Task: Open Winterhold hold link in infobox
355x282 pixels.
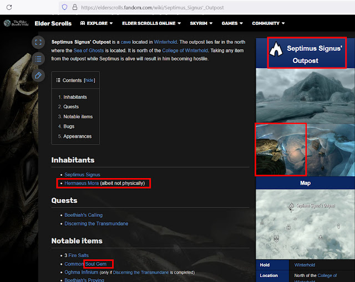Action: pyautogui.click(x=305, y=265)
